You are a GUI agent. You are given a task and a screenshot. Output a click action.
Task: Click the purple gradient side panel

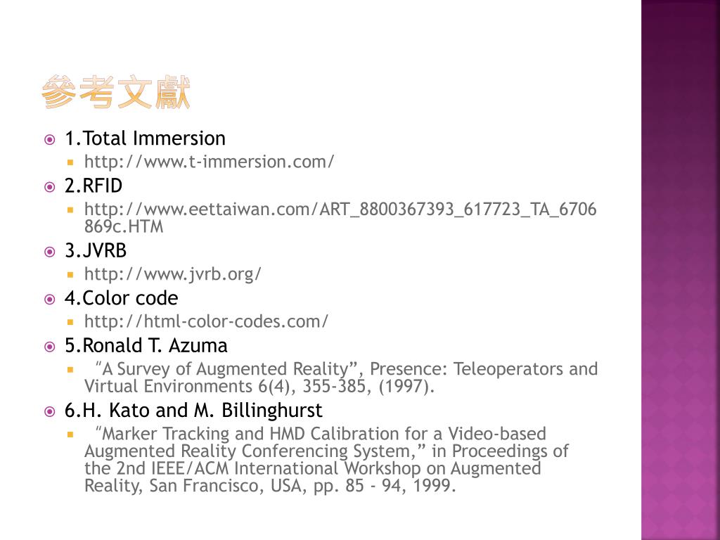(x=681, y=270)
